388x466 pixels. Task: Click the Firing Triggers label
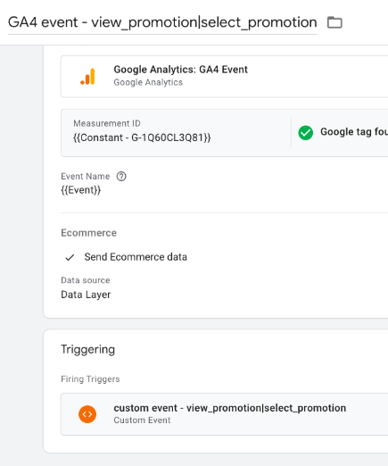90,379
